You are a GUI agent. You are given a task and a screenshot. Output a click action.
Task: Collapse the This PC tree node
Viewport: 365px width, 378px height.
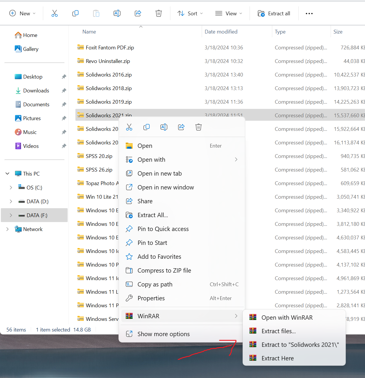pos(8,174)
